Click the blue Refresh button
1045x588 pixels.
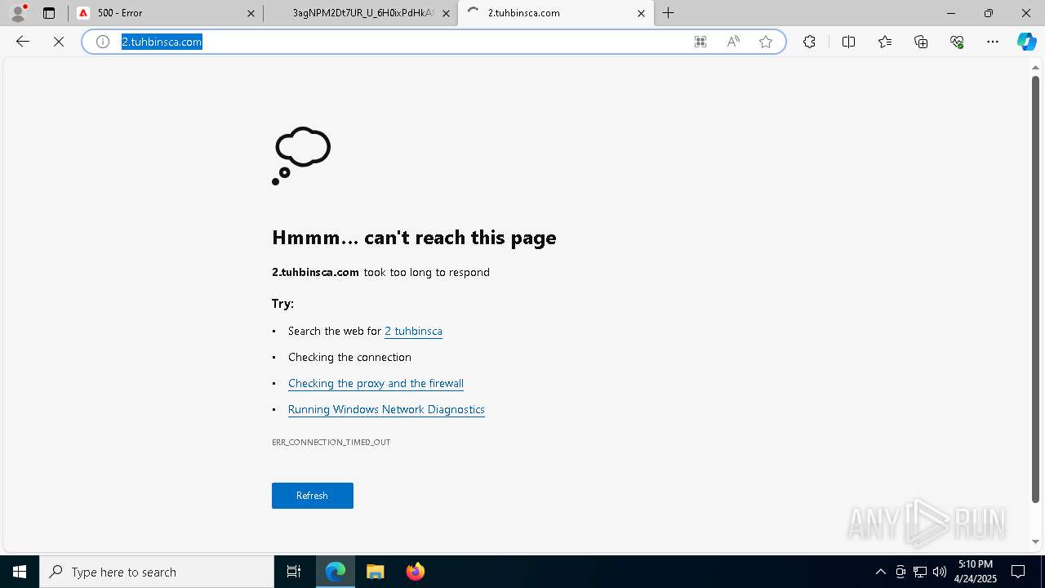pos(313,496)
